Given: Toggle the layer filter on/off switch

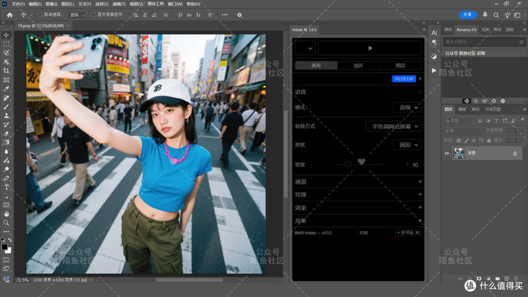Looking at the screenshot, I should point(522,119).
